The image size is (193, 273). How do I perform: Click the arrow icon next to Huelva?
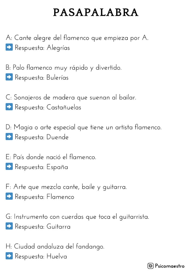9,256
